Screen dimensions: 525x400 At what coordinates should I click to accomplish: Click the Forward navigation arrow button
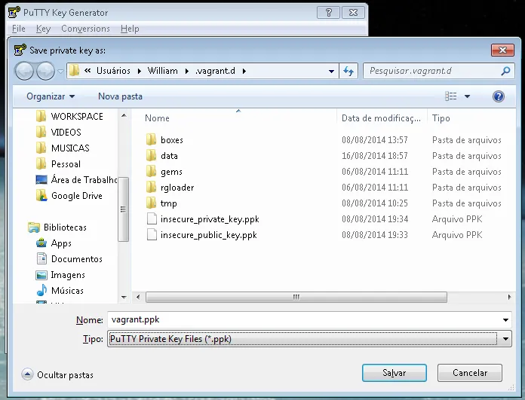tap(45, 71)
